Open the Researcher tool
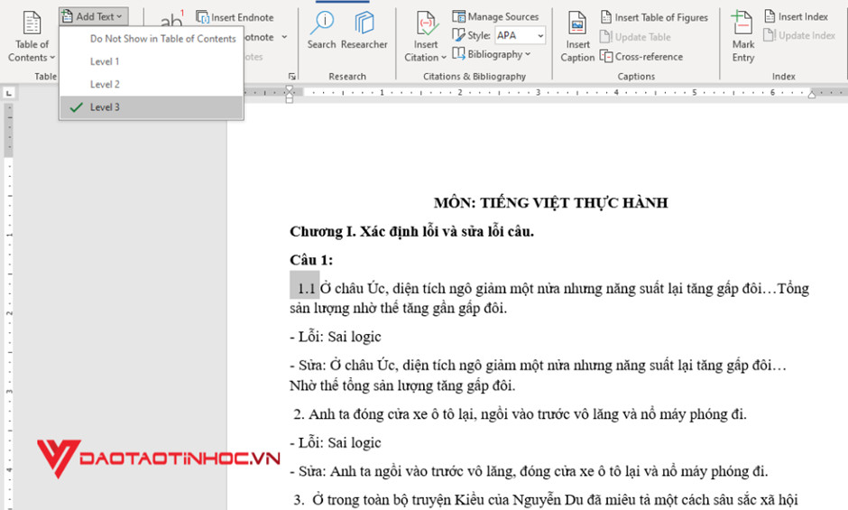 364,31
